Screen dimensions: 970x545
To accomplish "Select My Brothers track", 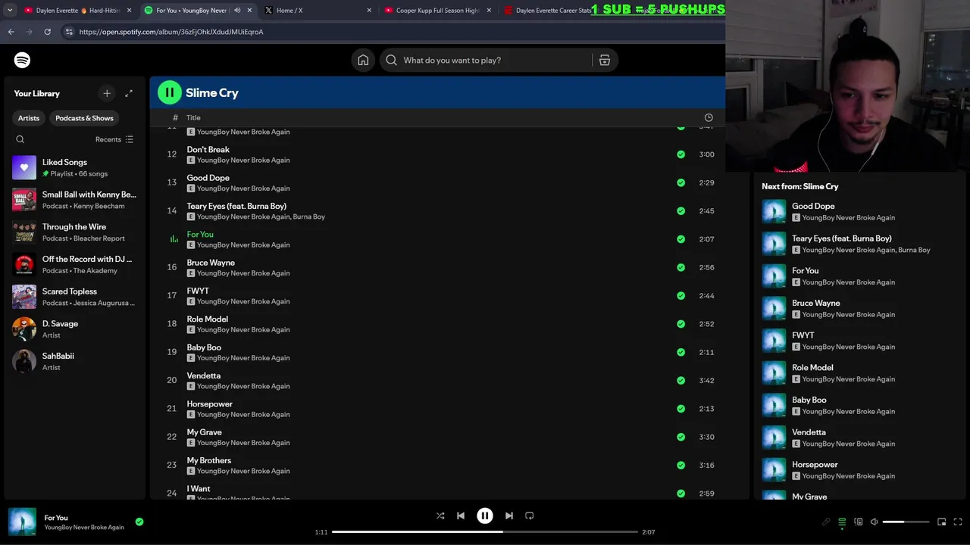I will coord(209,460).
